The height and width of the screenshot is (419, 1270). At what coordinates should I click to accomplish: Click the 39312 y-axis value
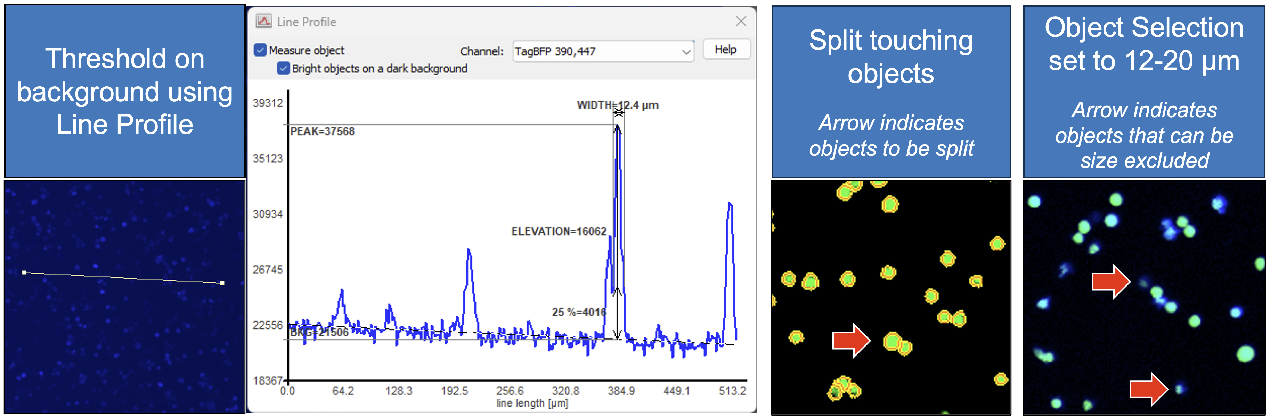[268, 103]
